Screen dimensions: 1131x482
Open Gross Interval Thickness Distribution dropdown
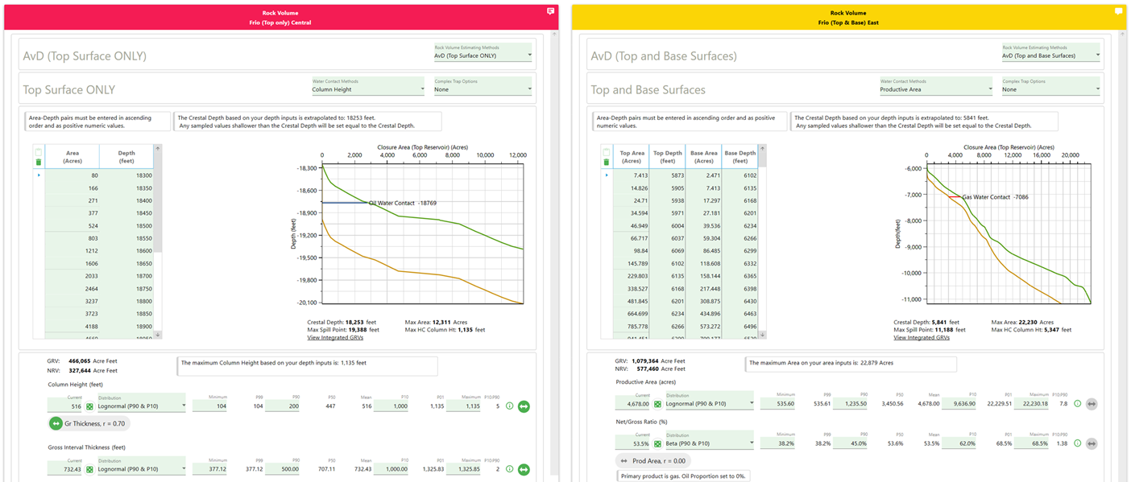pyautogui.click(x=141, y=466)
